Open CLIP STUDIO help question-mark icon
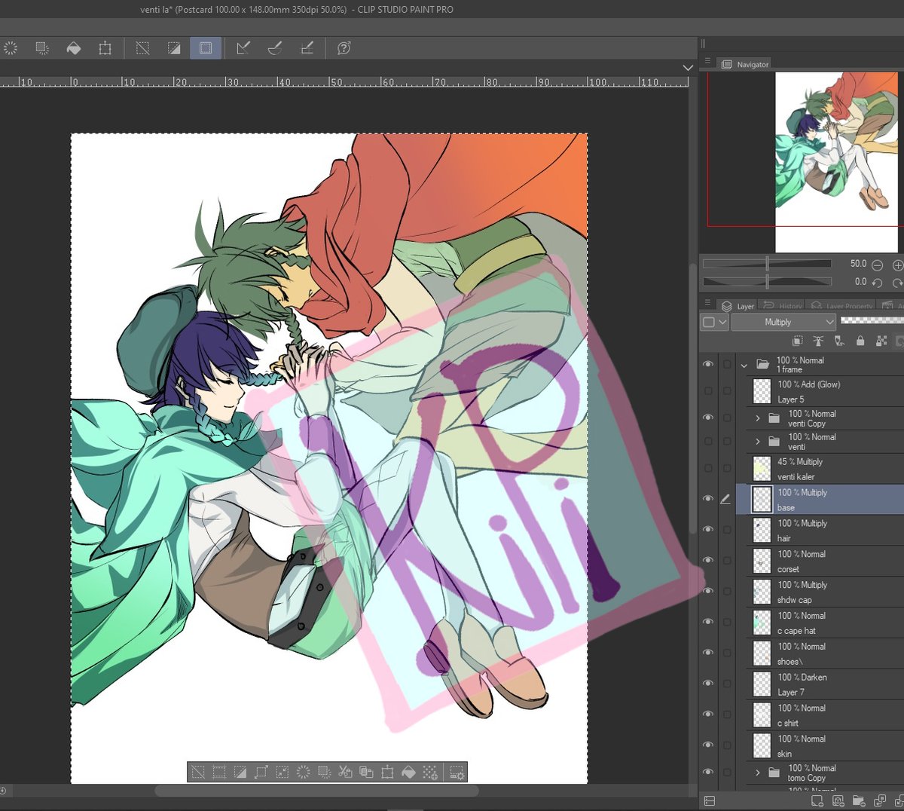 [x=344, y=48]
